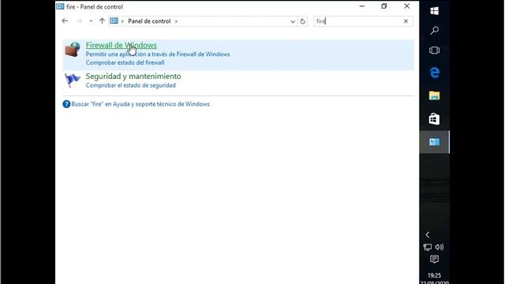The height and width of the screenshot is (284, 505).
Task: Expand the chevron after 'Panel de control'
Action: 176,21
